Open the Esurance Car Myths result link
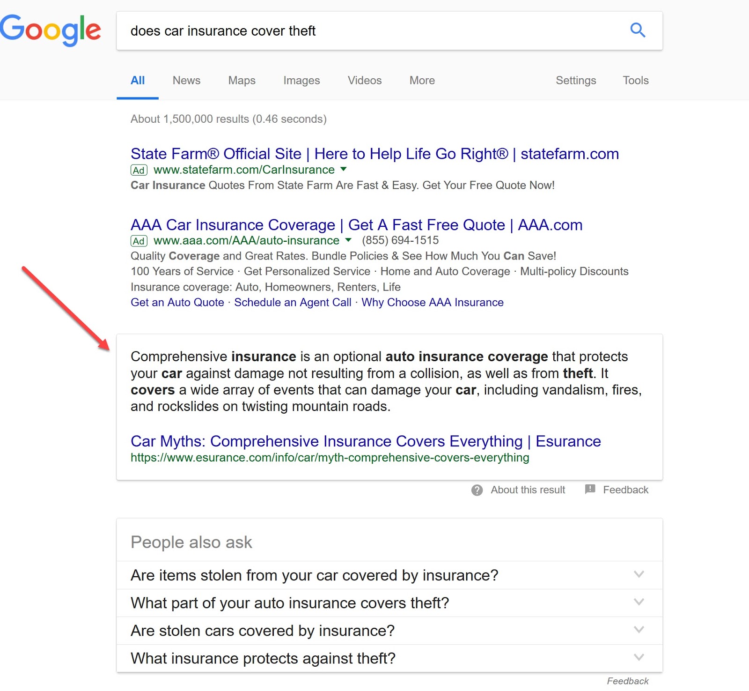 pyautogui.click(x=366, y=441)
